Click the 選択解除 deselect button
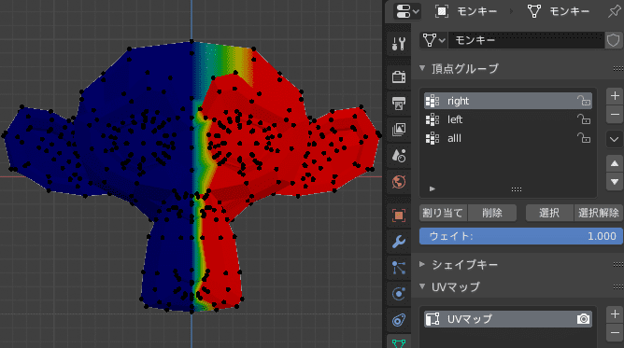The width and height of the screenshot is (624, 348). pos(598,213)
